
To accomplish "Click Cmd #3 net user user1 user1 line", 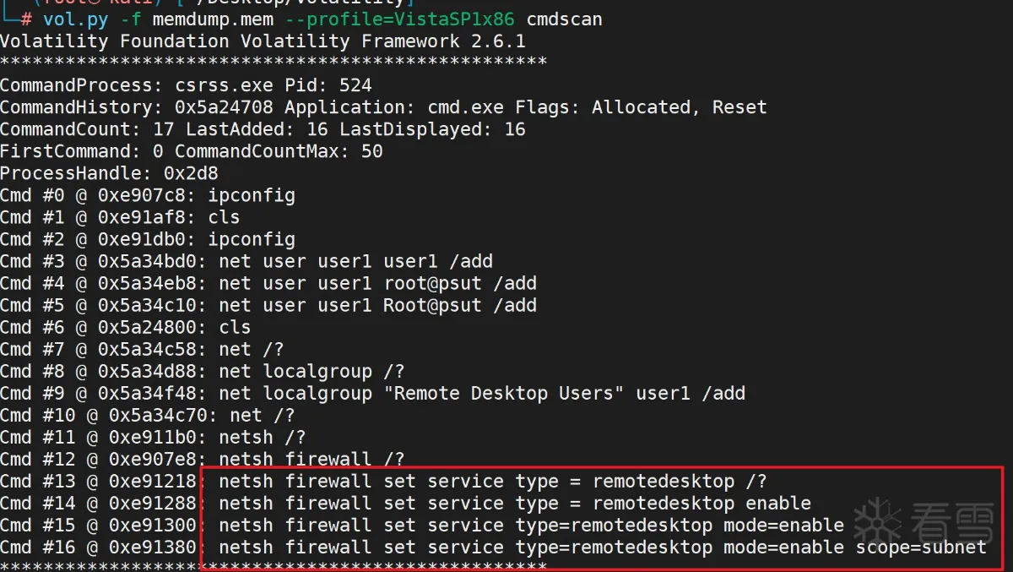I will click(x=246, y=261).
